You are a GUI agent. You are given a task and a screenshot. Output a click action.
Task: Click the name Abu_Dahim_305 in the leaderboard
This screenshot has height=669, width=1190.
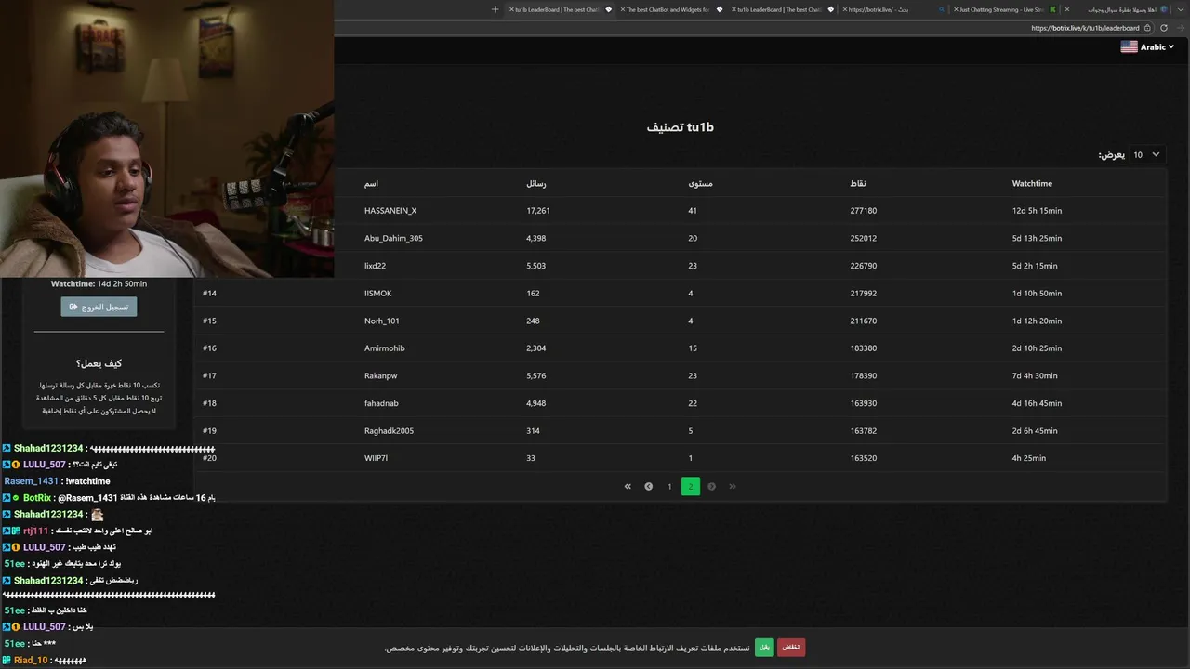(x=393, y=238)
